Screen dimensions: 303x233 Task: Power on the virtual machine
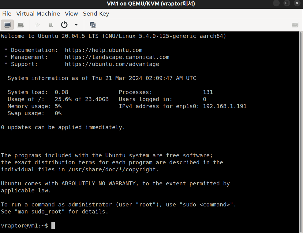38,25
